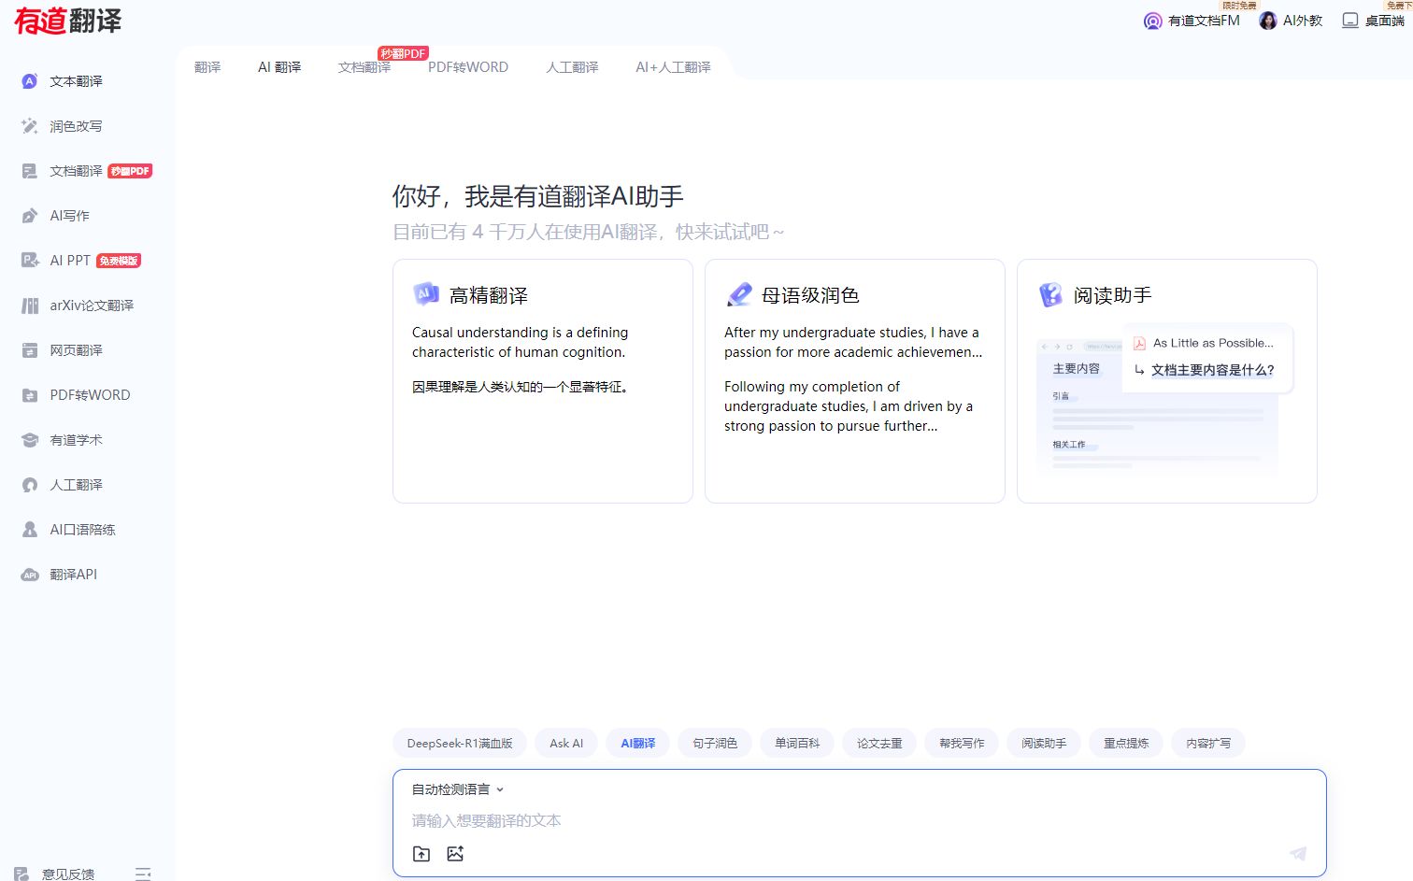Click the 有道学术 graduation cap icon
Image resolution: width=1413 pixels, height=881 pixels.
coord(30,440)
